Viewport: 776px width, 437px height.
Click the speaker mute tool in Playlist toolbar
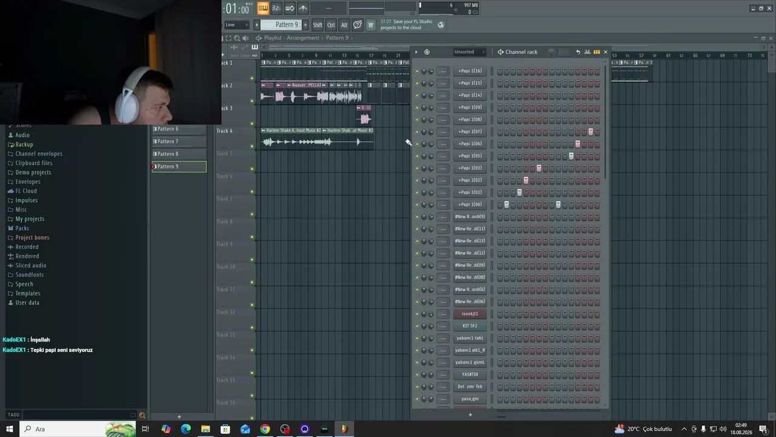click(246, 38)
